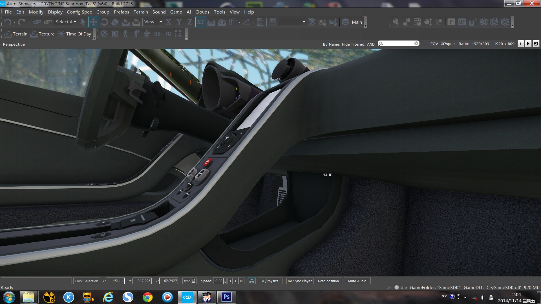
Task: Click the Goto position button
Action: pos(328,281)
